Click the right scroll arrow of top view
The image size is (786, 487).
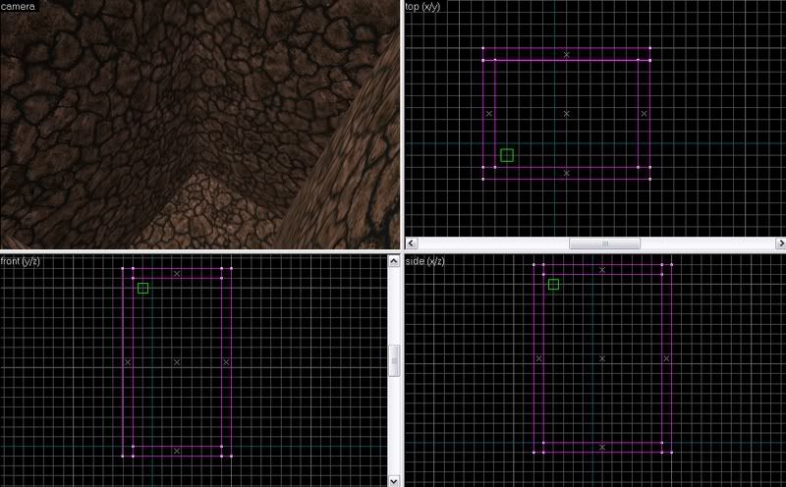(x=778, y=243)
